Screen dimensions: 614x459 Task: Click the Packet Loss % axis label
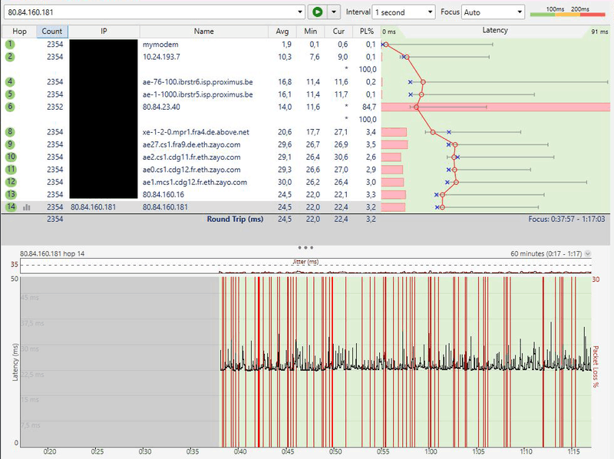[x=596, y=367]
